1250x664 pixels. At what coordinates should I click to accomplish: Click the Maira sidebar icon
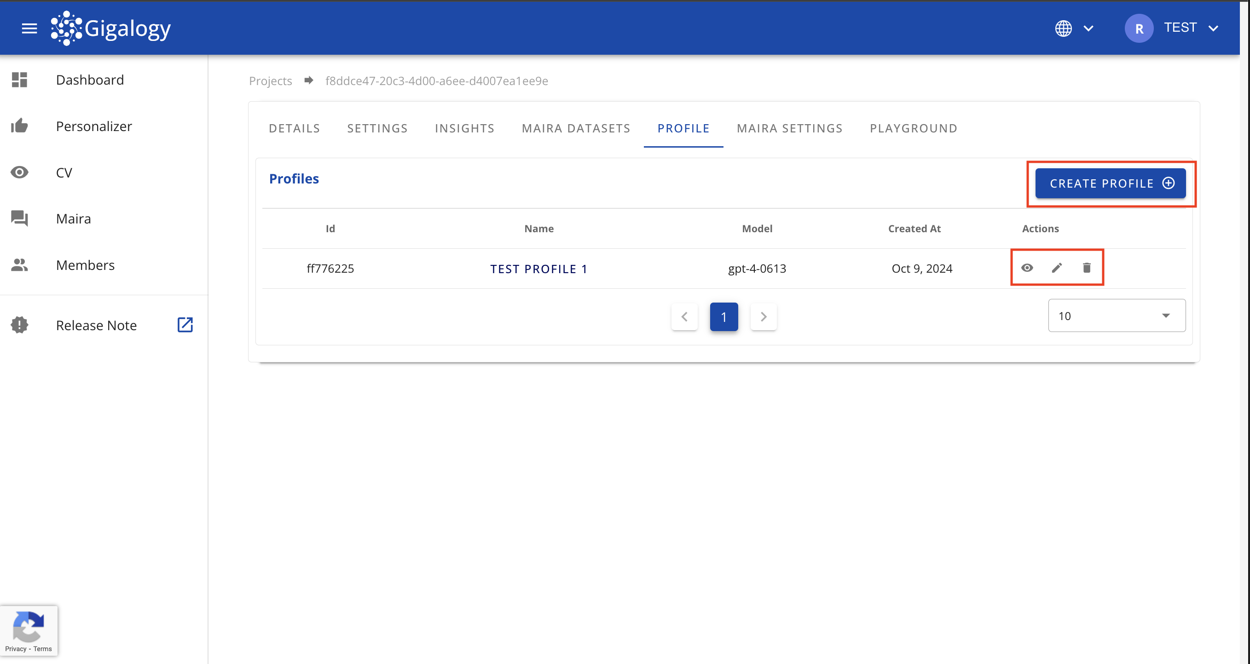coord(21,218)
